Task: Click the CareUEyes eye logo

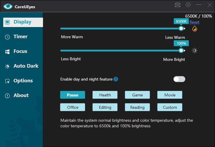Action: [8, 6]
